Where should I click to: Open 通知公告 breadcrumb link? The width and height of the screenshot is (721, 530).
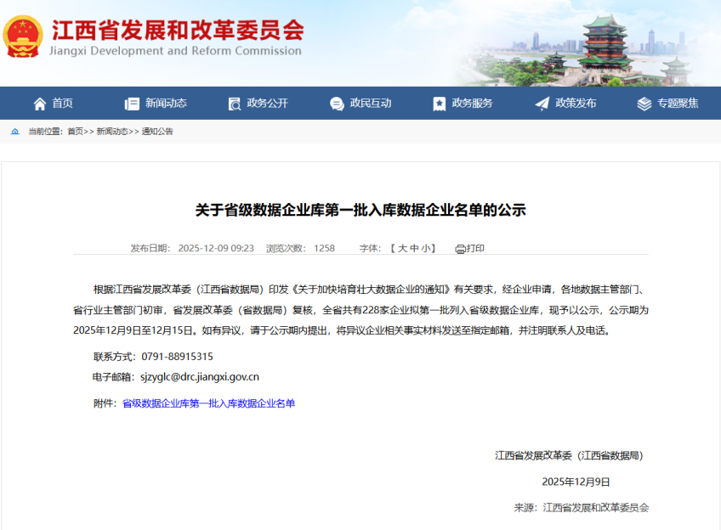click(157, 132)
